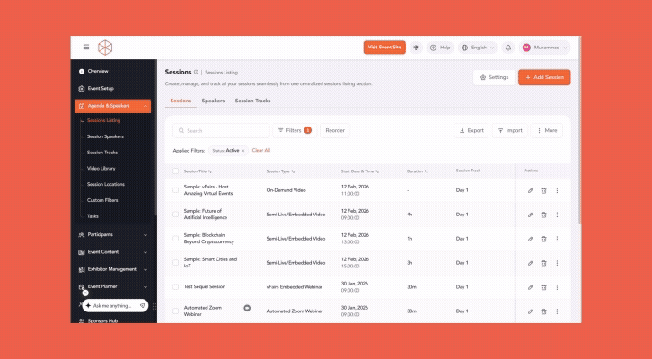652x359 pixels.
Task: Remove the Status Active filter chip
Action: [243, 151]
